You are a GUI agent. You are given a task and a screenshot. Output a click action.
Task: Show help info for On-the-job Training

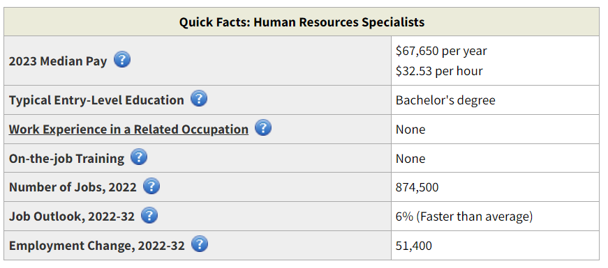coord(139,157)
